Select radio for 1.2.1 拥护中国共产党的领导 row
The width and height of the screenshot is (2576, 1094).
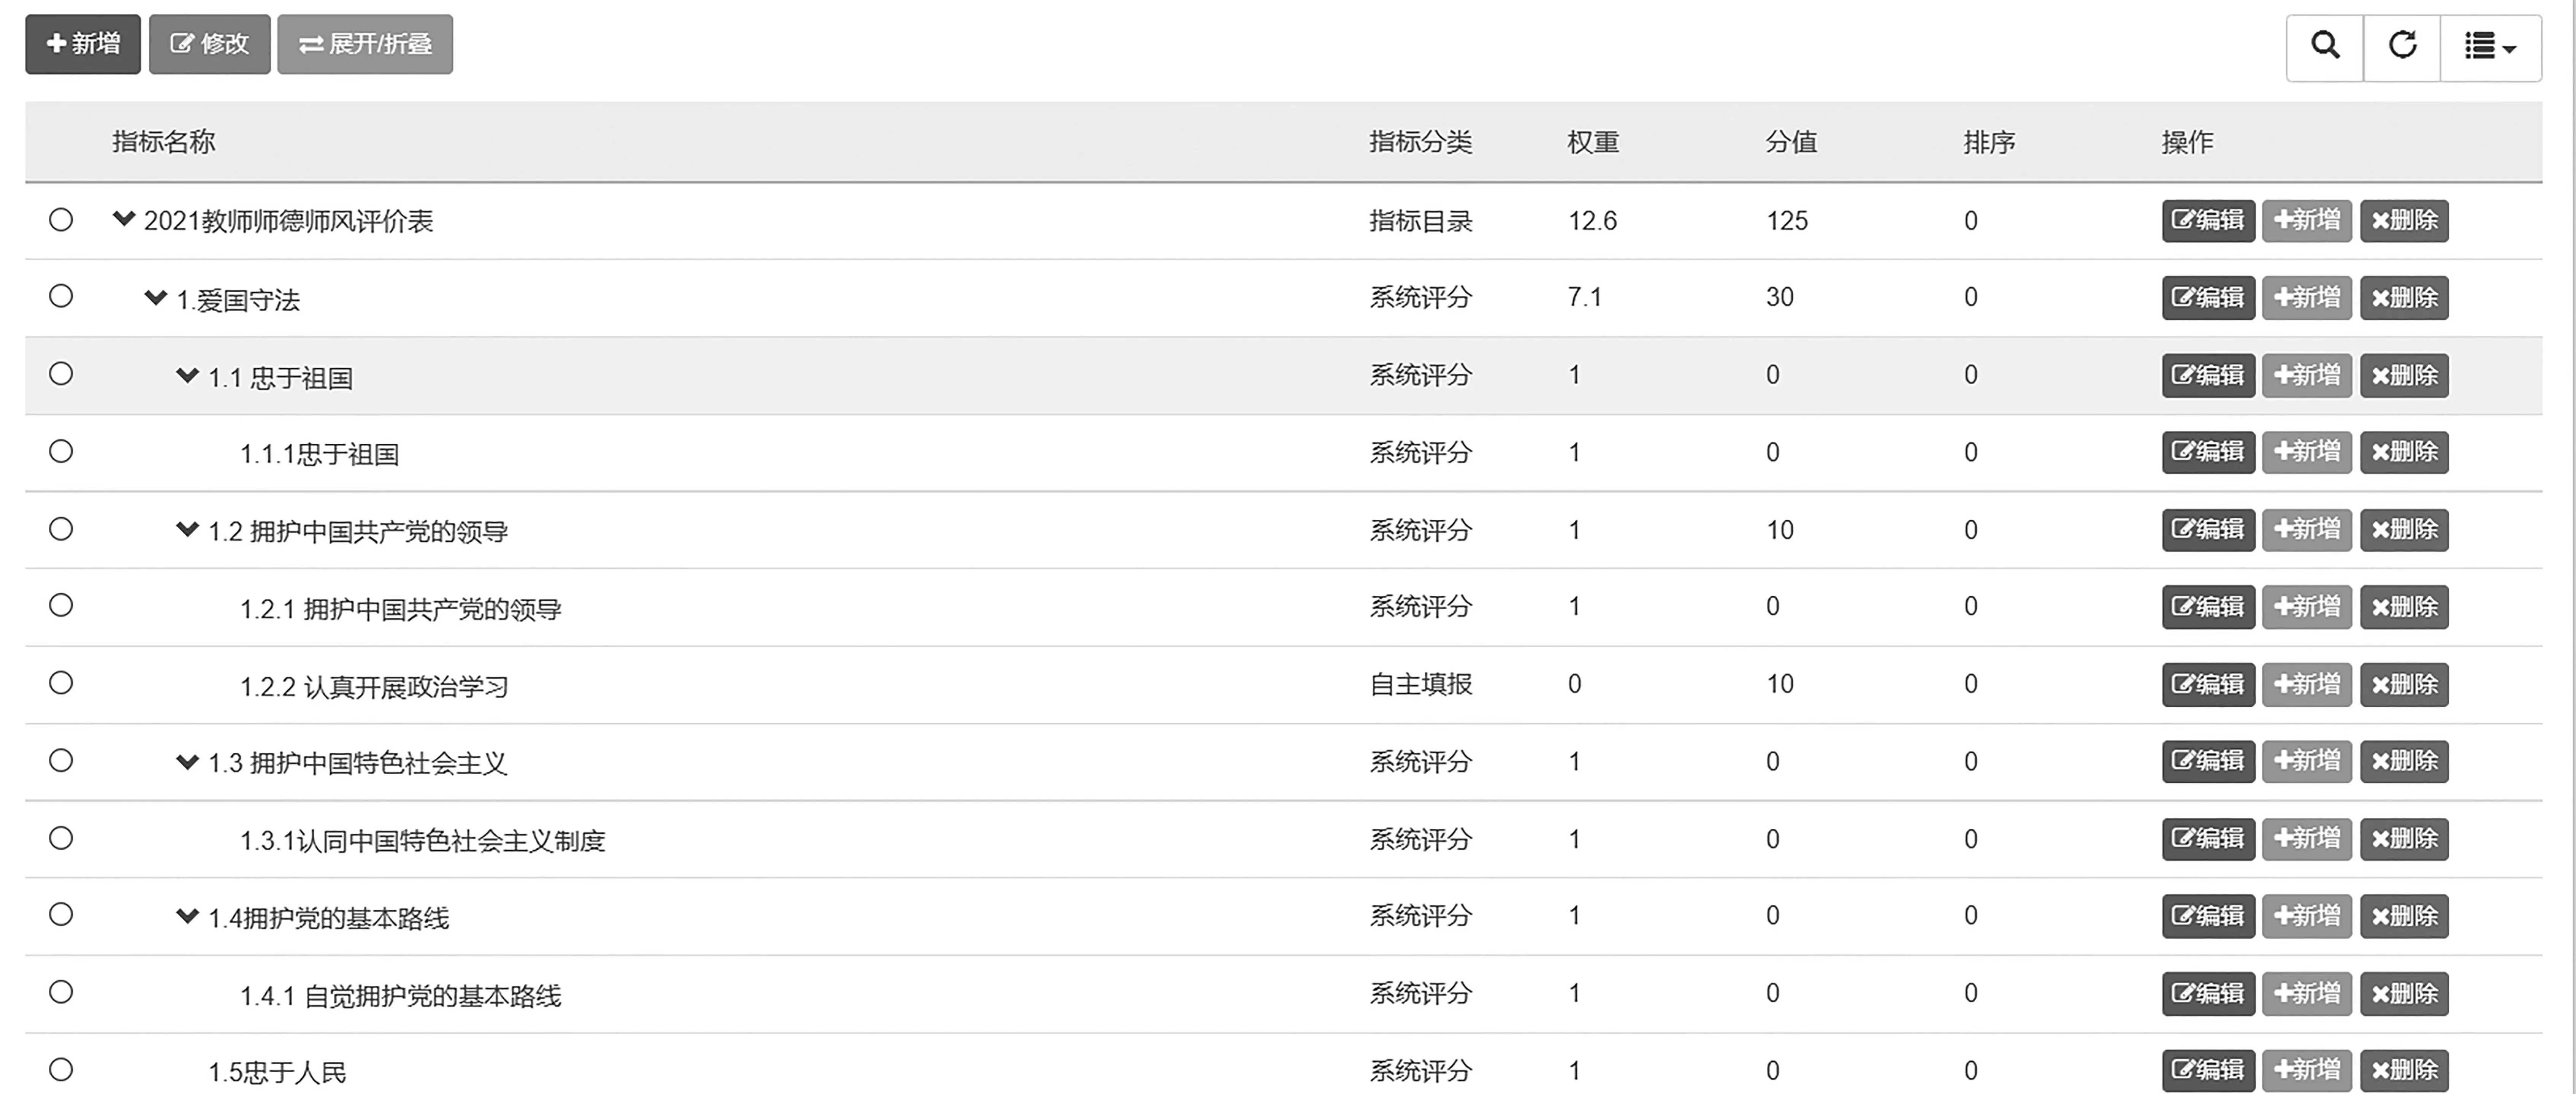(x=61, y=605)
